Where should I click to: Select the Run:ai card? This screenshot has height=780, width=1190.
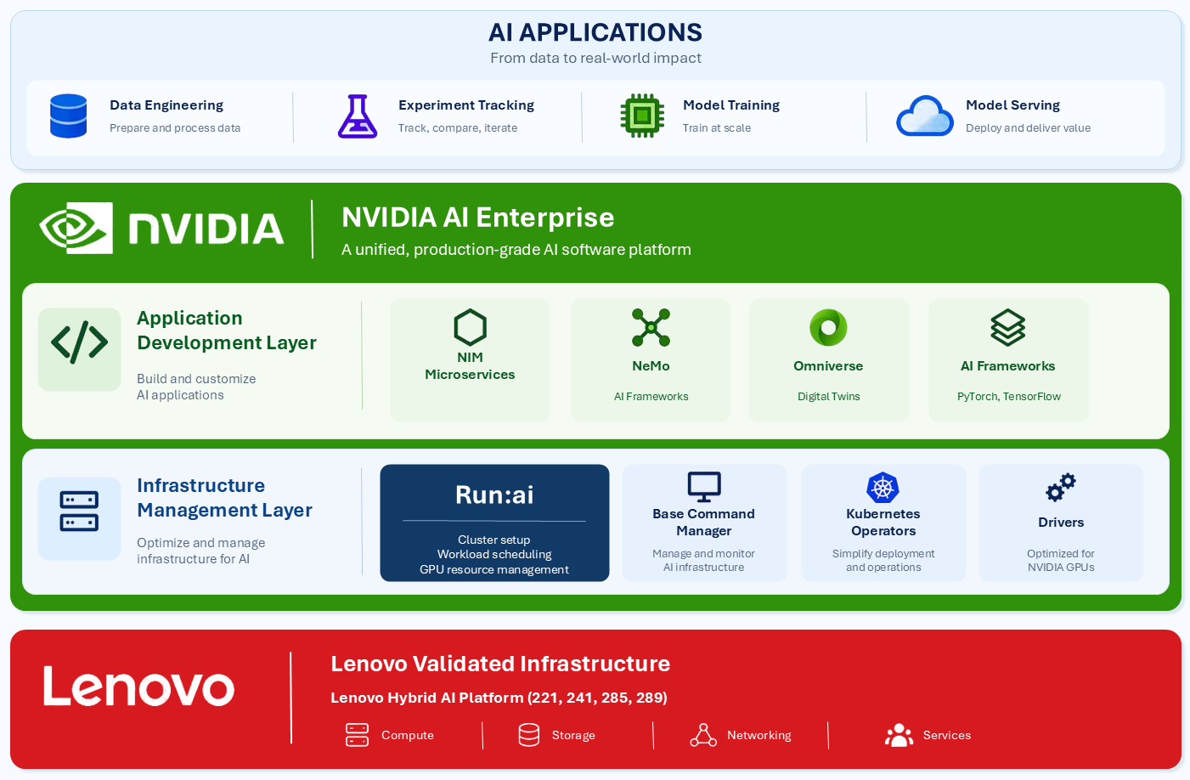[494, 523]
